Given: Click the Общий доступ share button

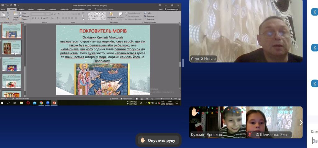Looking at the screenshot, I should point(171,9).
